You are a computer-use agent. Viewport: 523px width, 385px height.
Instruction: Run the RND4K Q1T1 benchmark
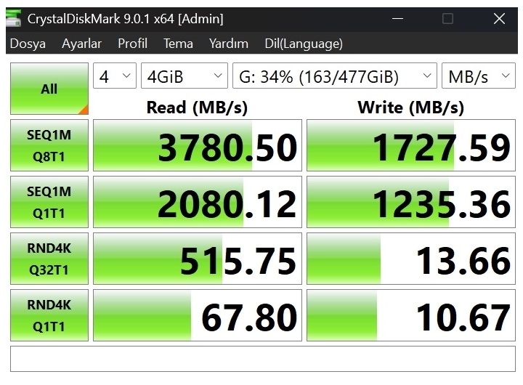coord(49,315)
